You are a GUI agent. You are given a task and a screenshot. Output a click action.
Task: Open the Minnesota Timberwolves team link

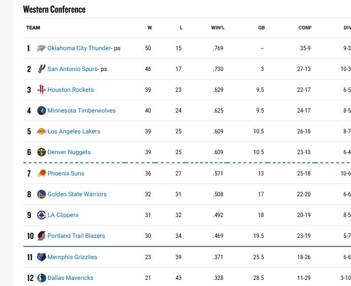point(82,111)
